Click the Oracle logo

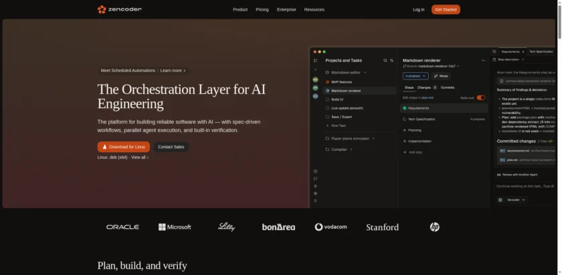[x=122, y=227]
